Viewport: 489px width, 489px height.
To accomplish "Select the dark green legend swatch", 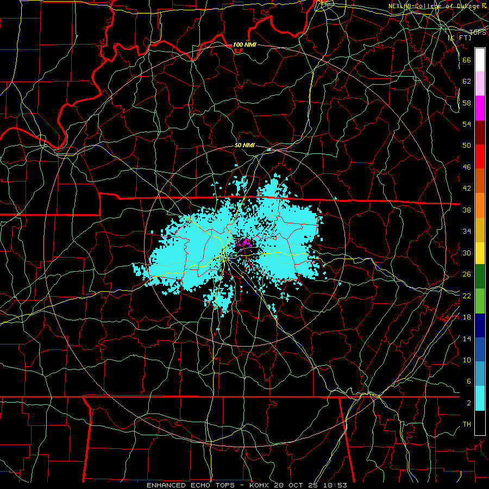I will click(480, 277).
